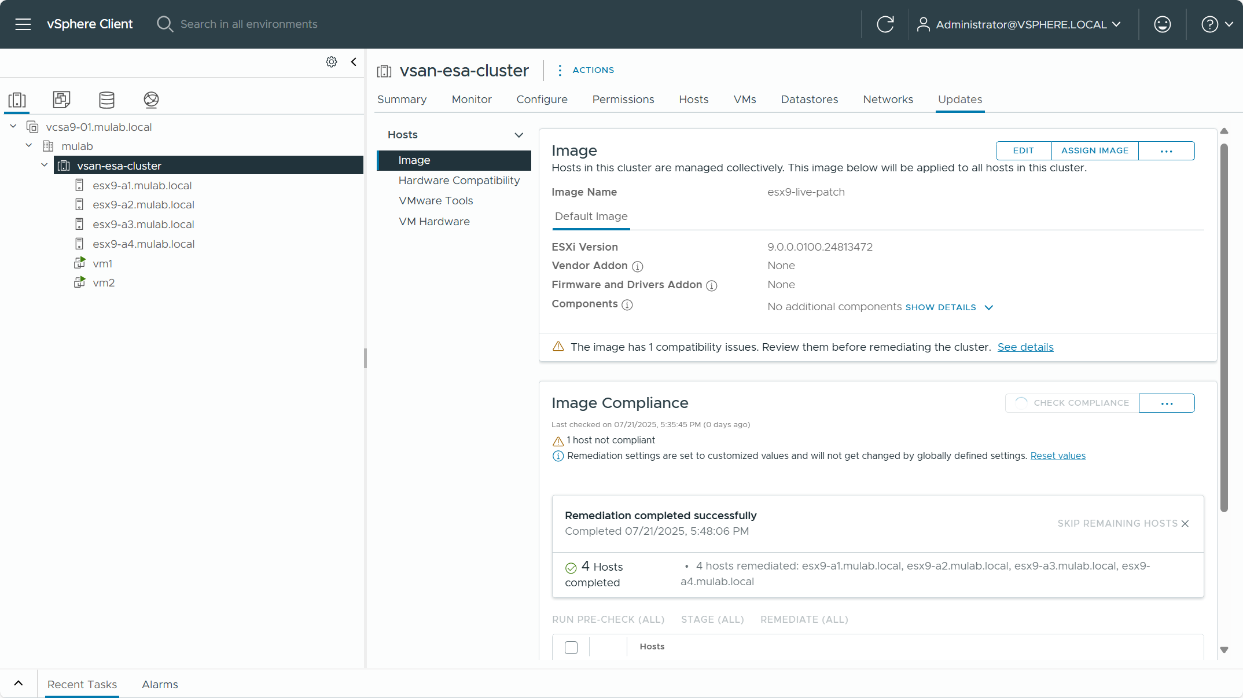1243x698 pixels.
Task: Switch to VMs and Templates inventory view
Action: point(61,100)
